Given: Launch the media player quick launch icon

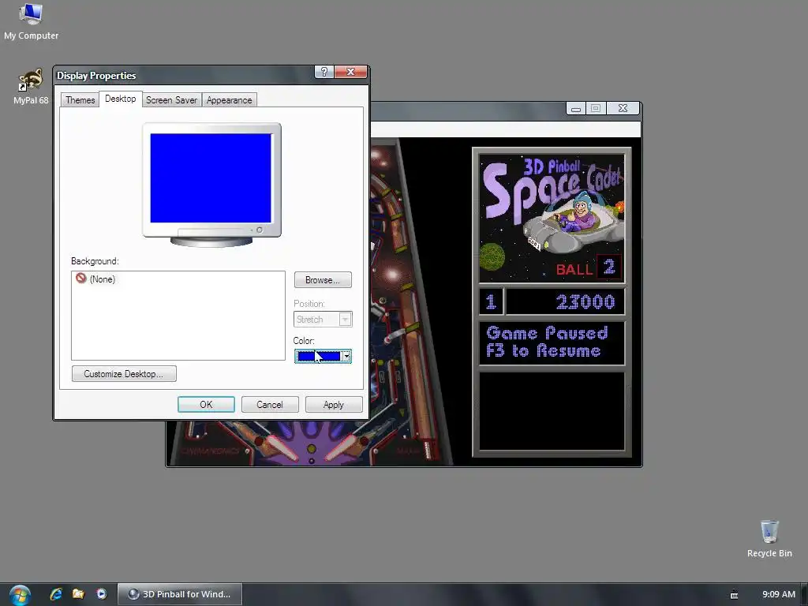Looking at the screenshot, I should click(102, 594).
